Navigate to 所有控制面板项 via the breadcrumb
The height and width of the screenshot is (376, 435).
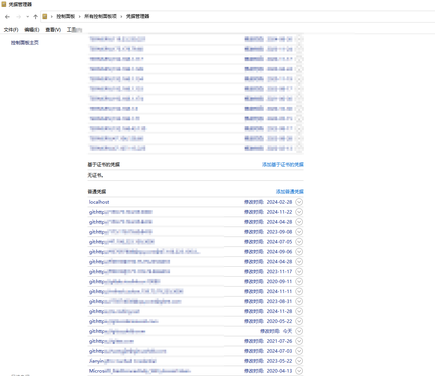[101, 16]
